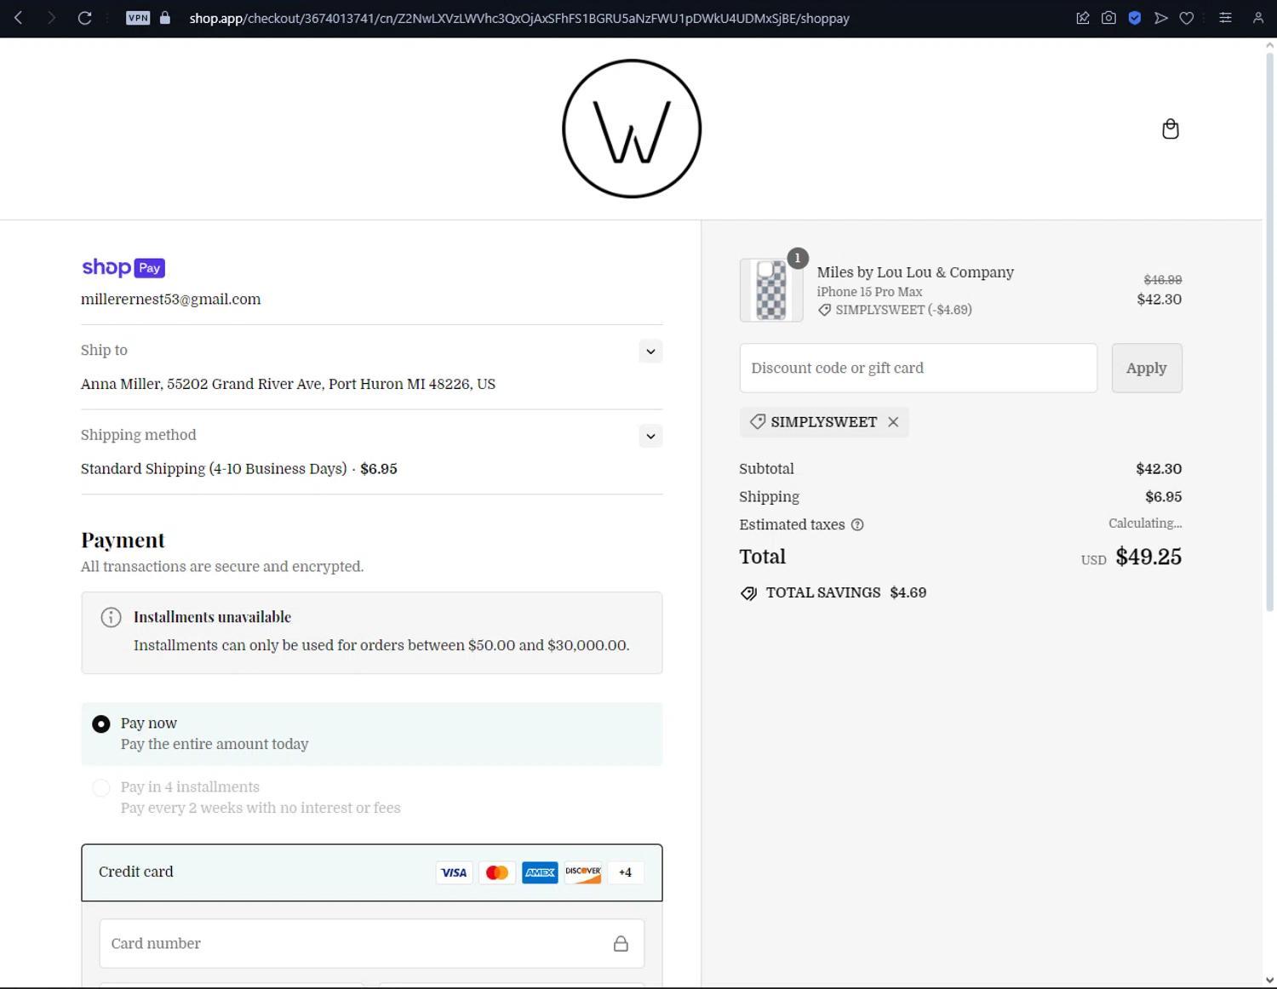Viewport: 1277px width, 989px height.
Task: Focus the discount code or gift card field
Action: tap(919, 368)
